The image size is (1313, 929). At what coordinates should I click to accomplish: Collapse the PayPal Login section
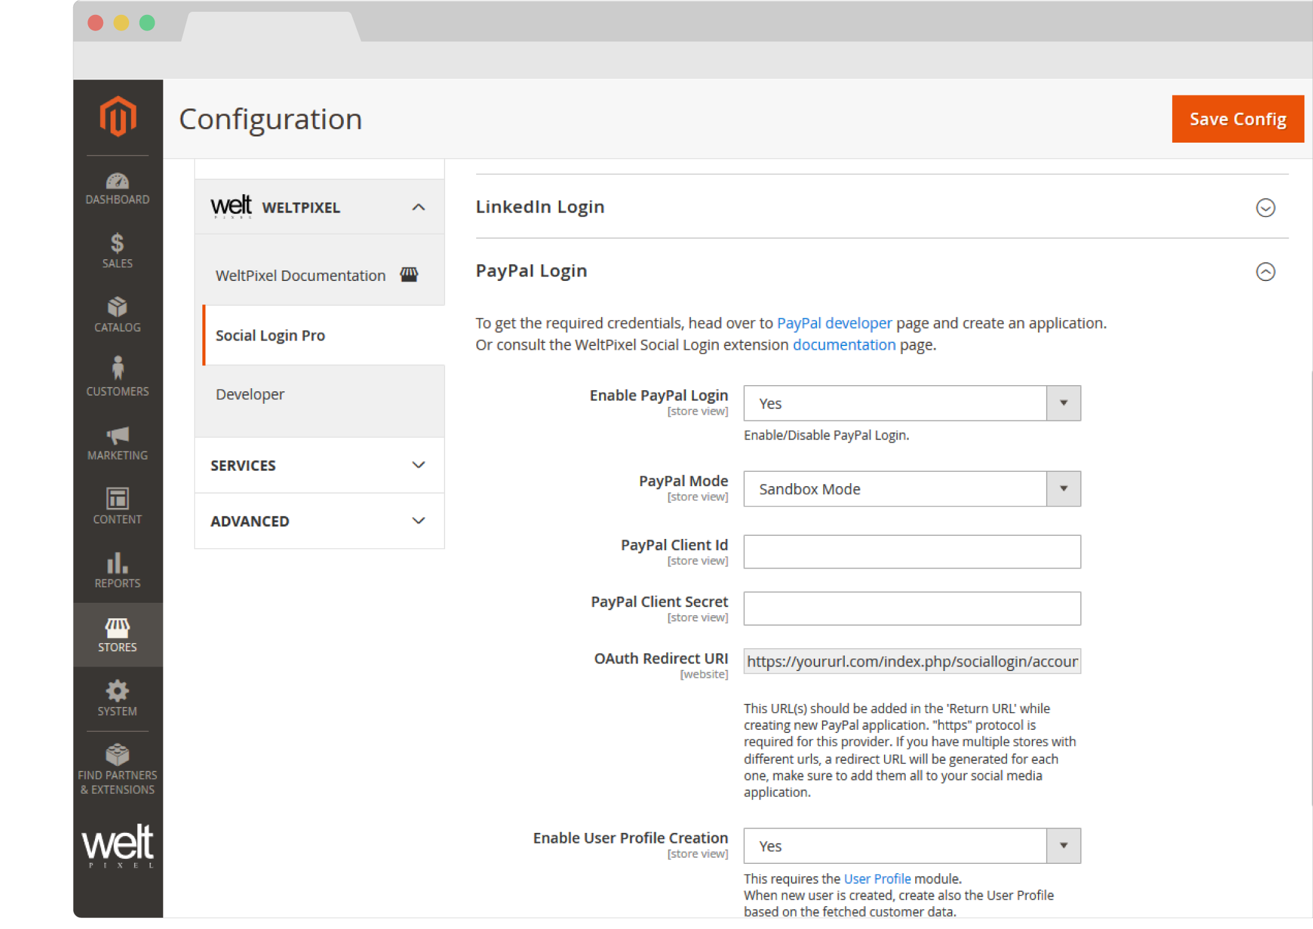click(x=1265, y=272)
